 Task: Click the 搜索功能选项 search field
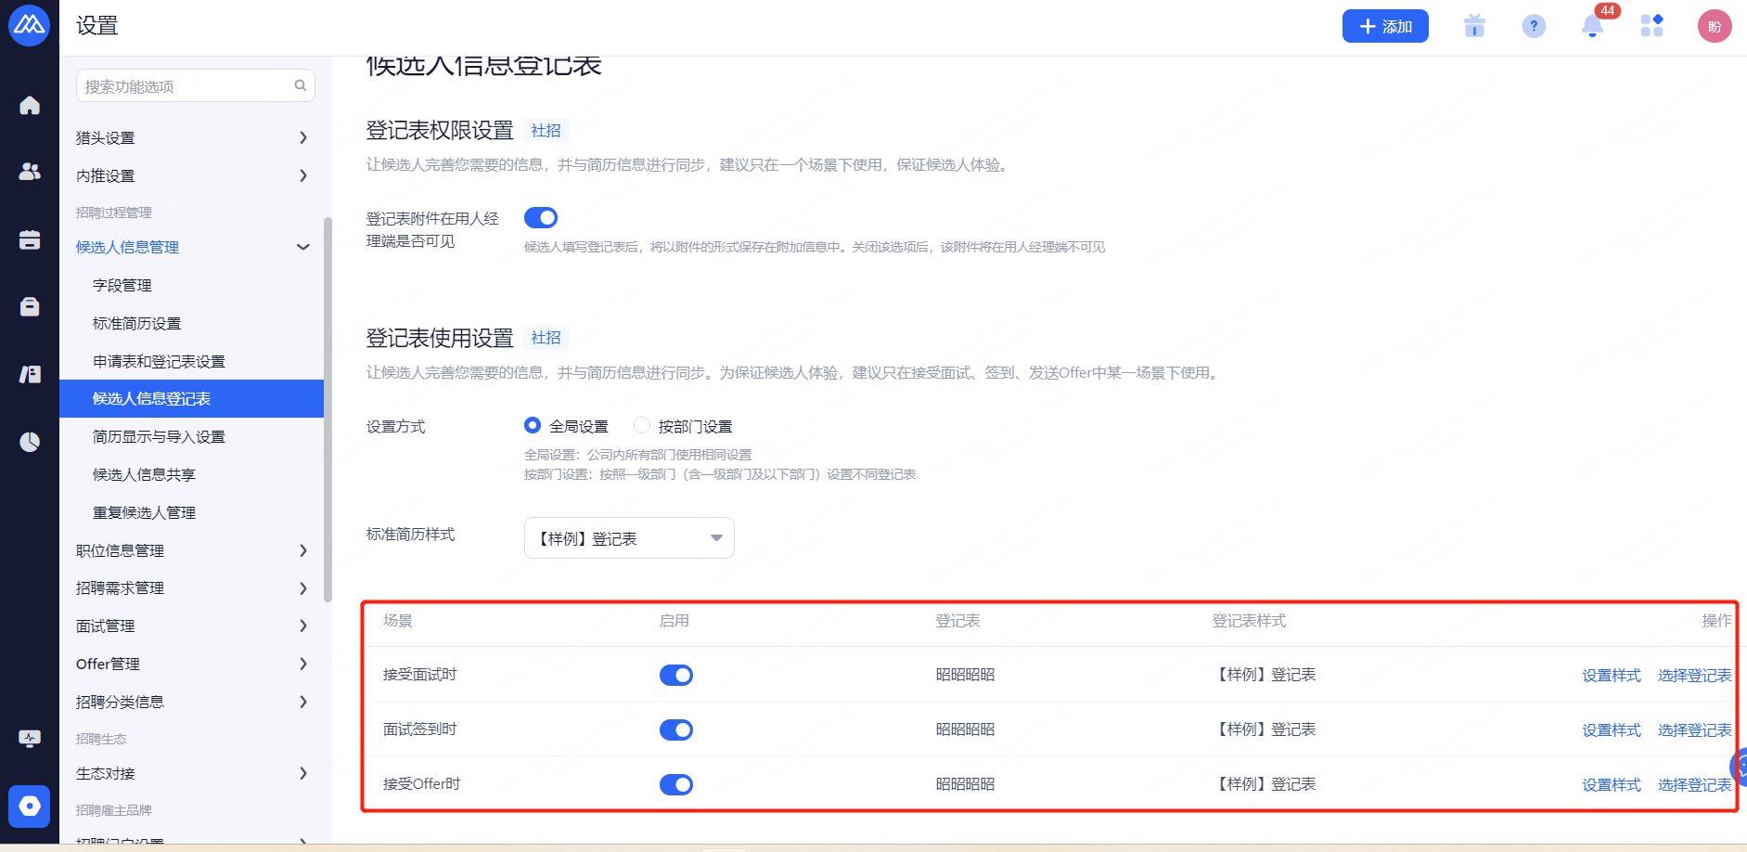[186, 86]
